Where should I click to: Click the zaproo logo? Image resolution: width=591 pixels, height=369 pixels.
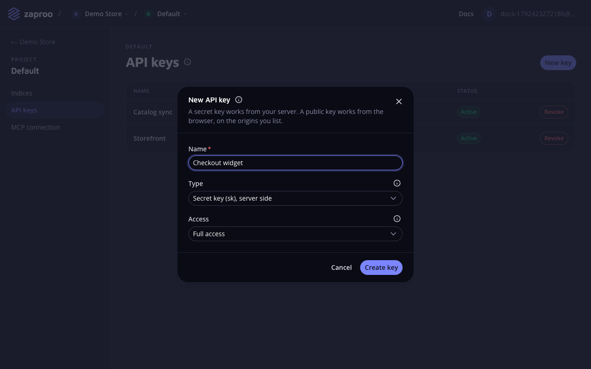pos(30,14)
